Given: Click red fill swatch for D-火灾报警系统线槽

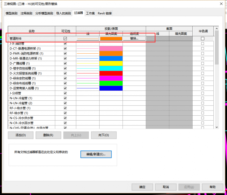Looking at the screenshot, I should coord(111,73).
